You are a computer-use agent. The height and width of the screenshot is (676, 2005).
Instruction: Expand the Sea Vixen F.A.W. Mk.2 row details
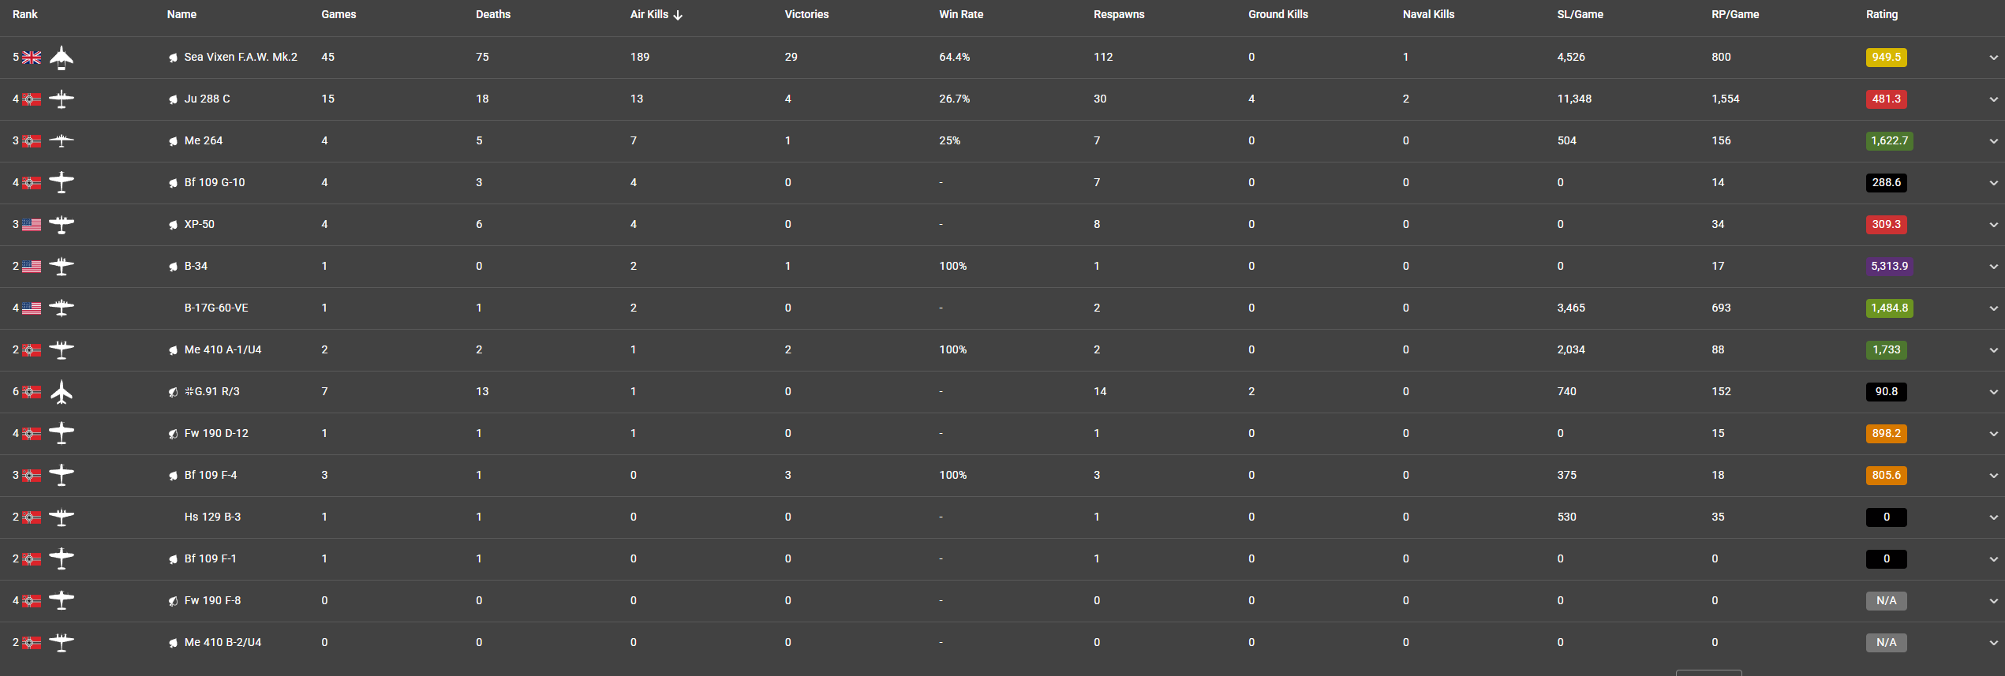(1993, 58)
